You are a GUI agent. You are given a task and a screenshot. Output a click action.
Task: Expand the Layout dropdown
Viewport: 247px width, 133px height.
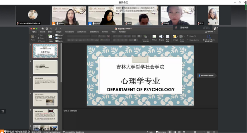tap(60, 35)
